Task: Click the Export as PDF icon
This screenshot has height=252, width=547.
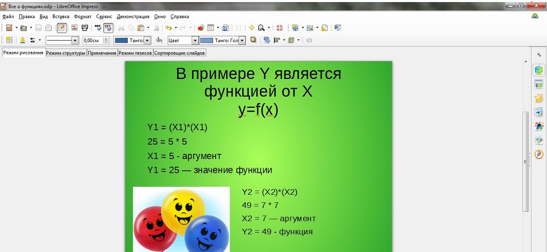Action: 74,28
